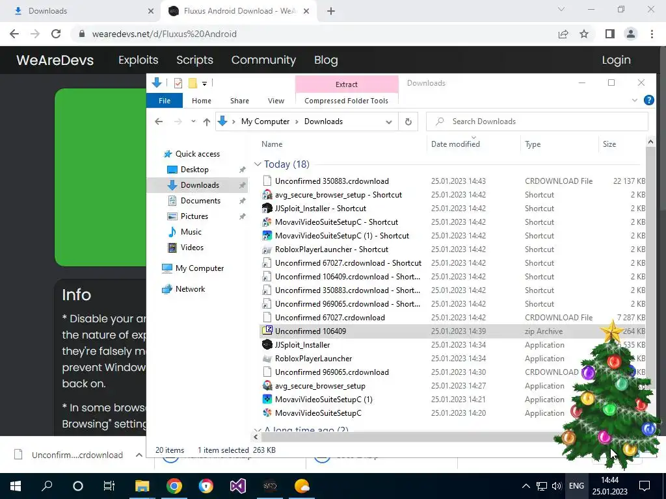Click the Extract contextual tab header

click(x=347, y=84)
